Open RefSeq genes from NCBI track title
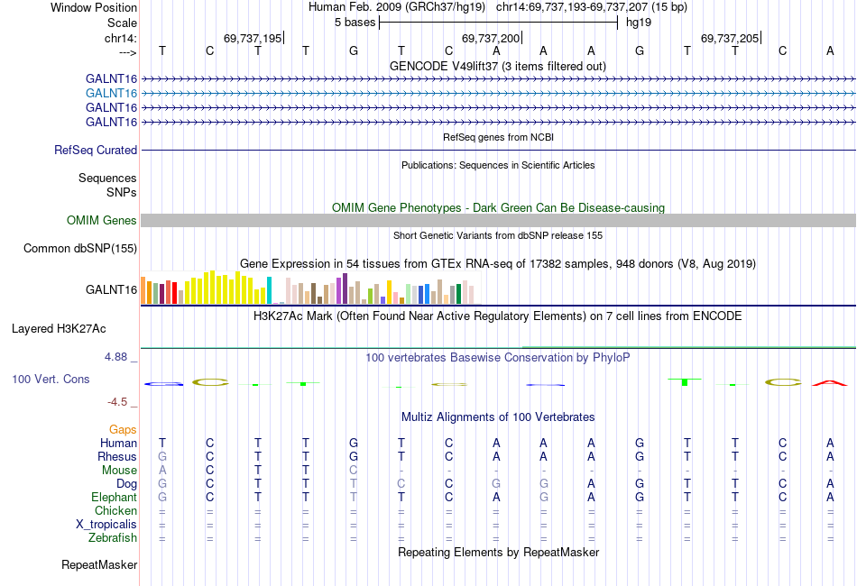Viewport: 857px width, 586px height. click(x=498, y=137)
